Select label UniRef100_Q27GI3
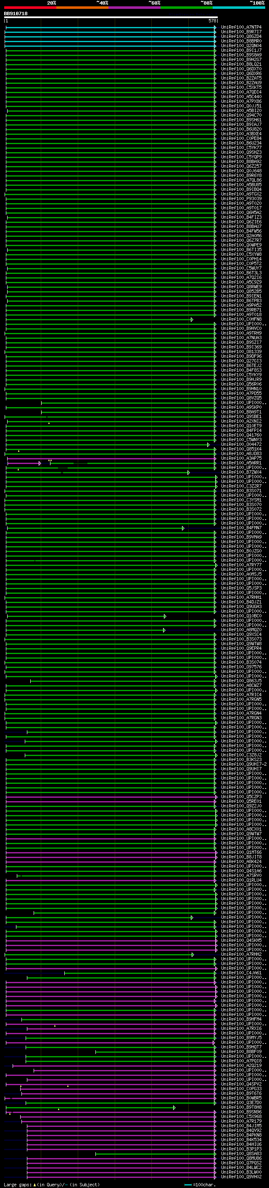The width and height of the screenshot is (269, 1188). point(241,361)
